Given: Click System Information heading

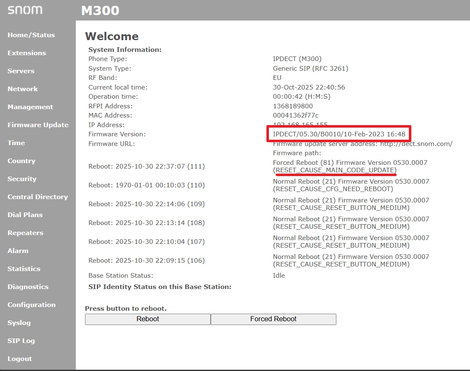Looking at the screenshot, I should tap(125, 50).
